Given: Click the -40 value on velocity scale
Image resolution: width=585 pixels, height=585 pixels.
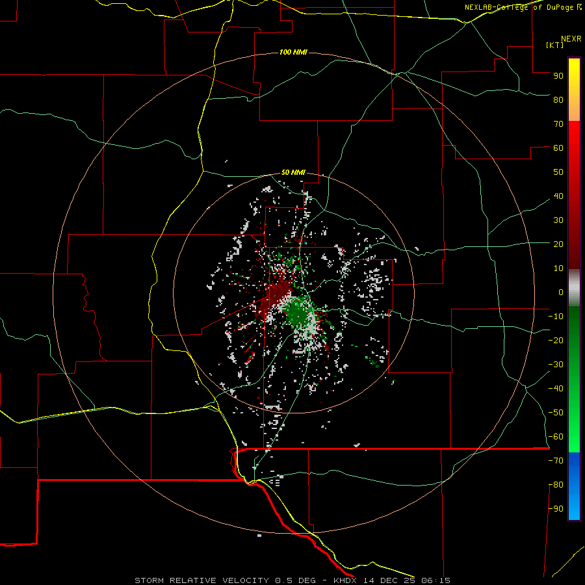Looking at the screenshot, I should 556,389.
